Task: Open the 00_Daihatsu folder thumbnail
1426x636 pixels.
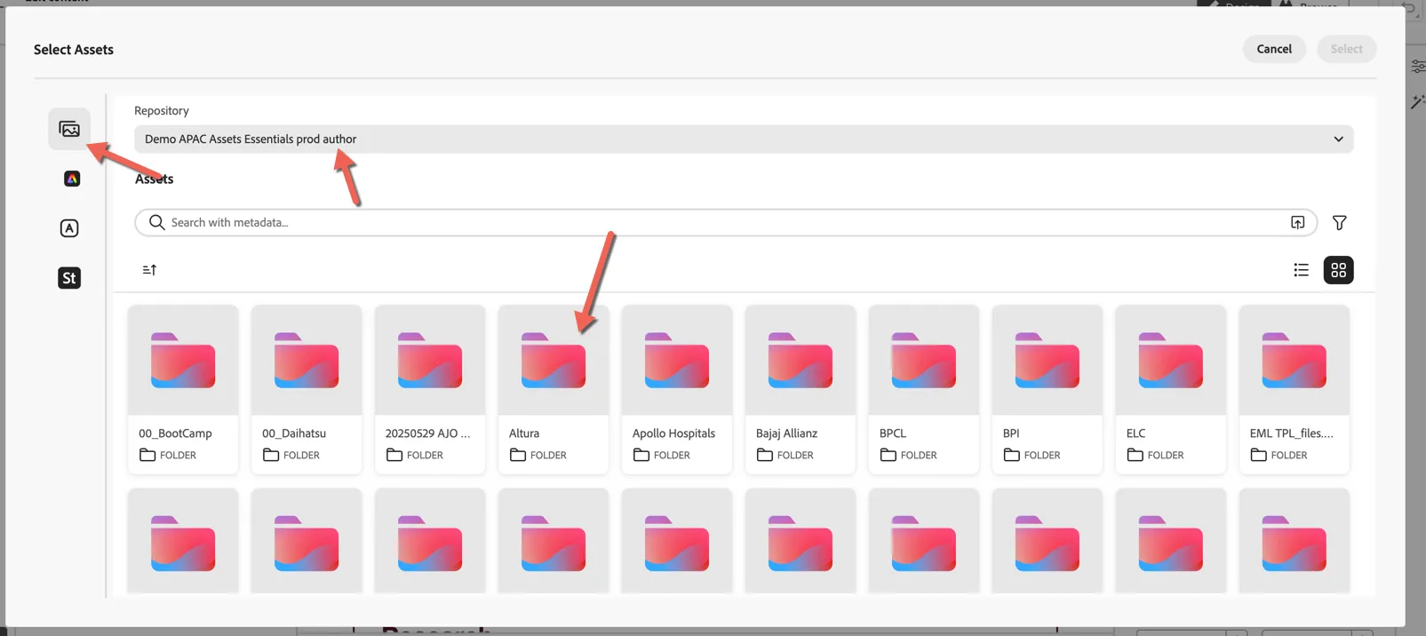Action: (307, 361)
